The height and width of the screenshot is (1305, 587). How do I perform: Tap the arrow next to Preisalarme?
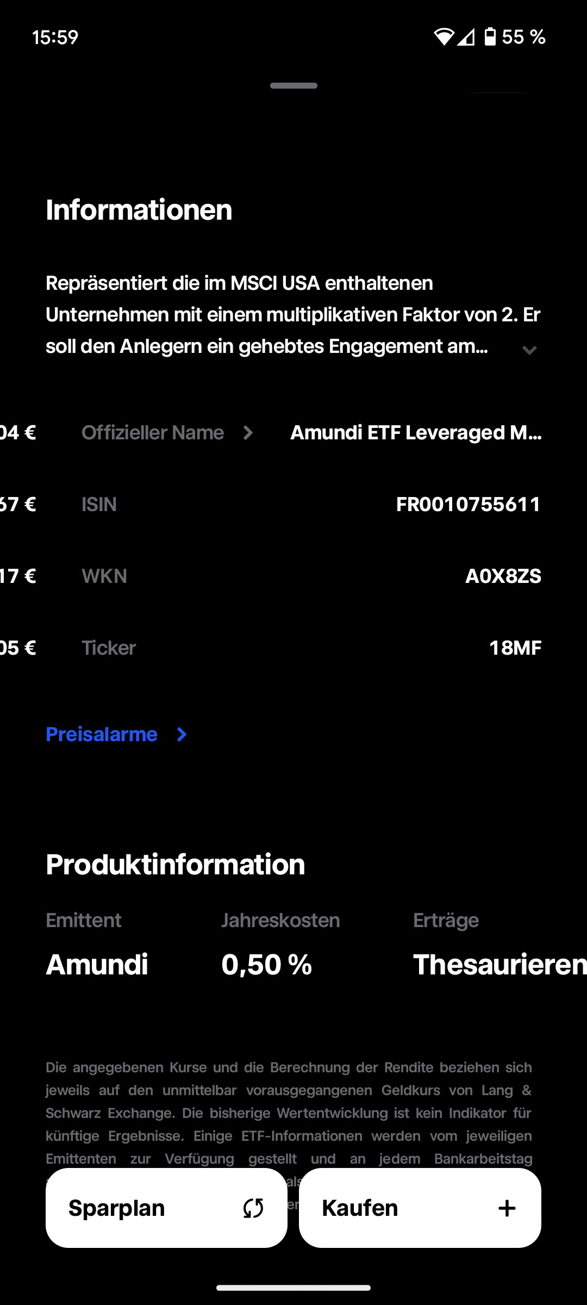pos(182,735)
